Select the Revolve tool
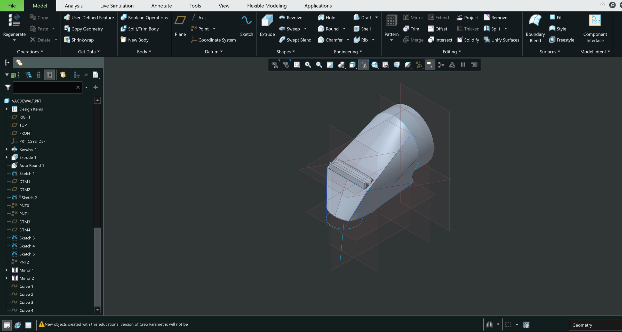 tap(291, 17)
